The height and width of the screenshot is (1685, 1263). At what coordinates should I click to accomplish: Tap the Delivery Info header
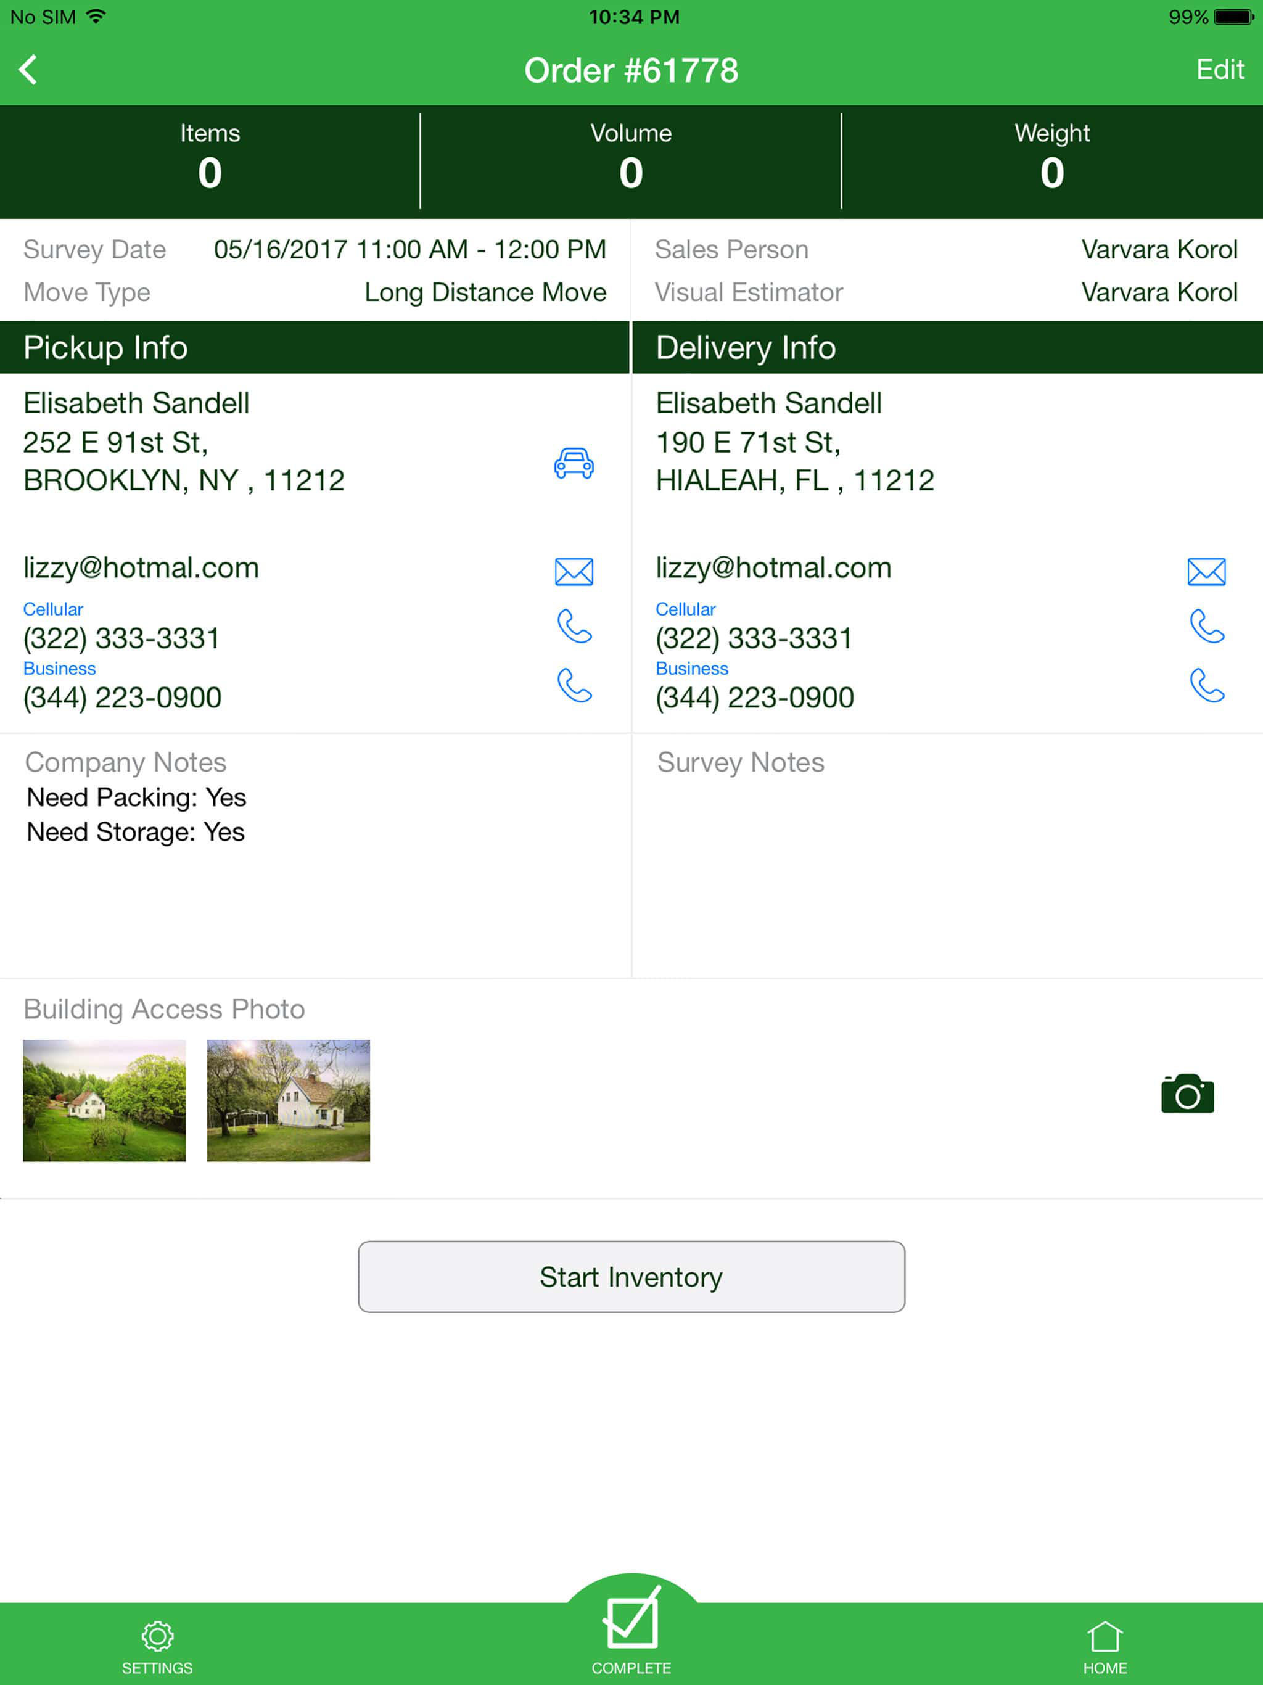[948, 347]
